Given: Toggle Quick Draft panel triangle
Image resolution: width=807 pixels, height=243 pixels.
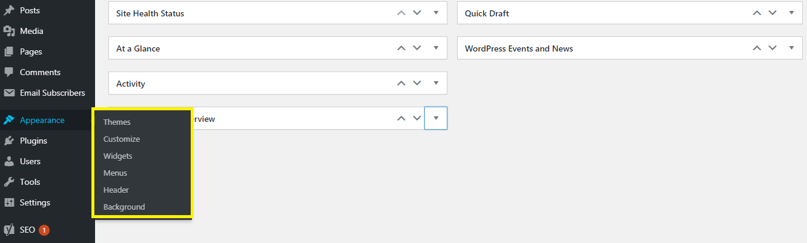Looking at the screenshot, I should [x=791, y=13].
